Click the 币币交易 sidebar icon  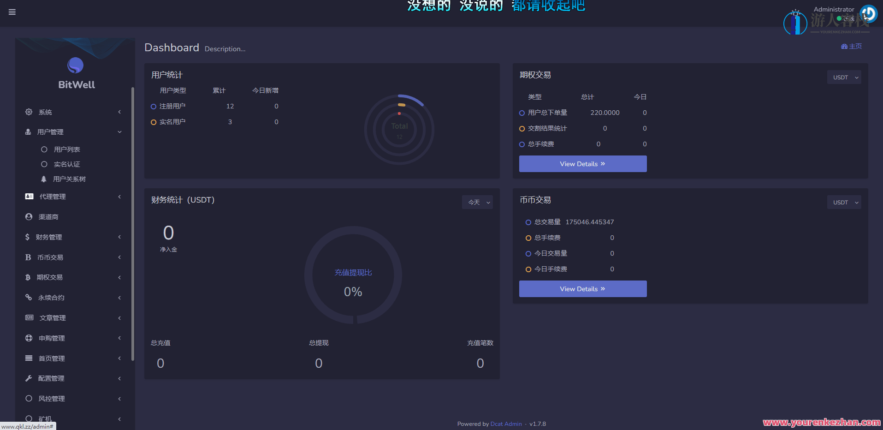point(28,257)
